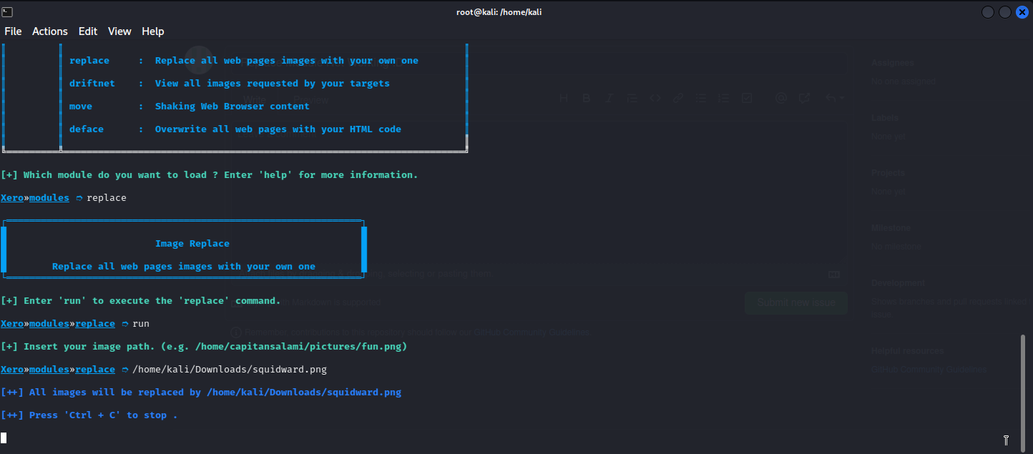Click the terminal icon in the title bar
Viewport: 1033px width, 454px height.
tap(9, 11)
